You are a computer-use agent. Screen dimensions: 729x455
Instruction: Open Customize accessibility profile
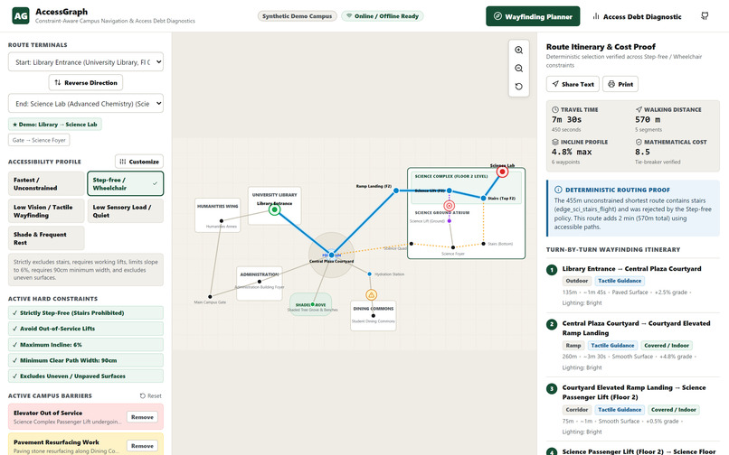[x=139, y=162]
